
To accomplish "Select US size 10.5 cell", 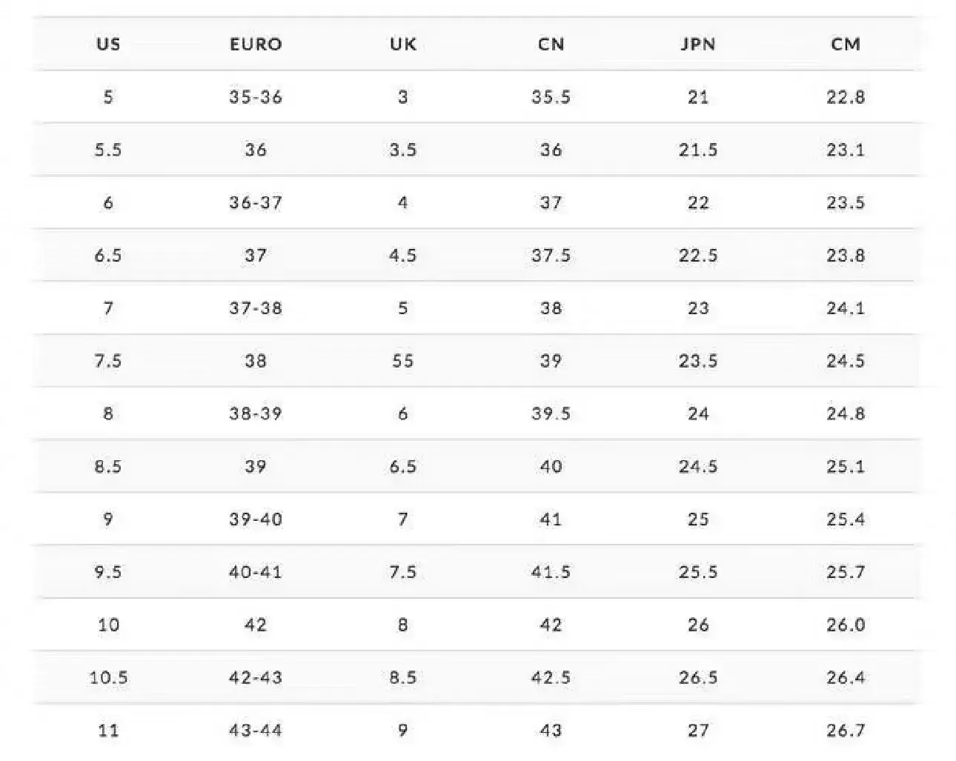I will pos(108,677).
